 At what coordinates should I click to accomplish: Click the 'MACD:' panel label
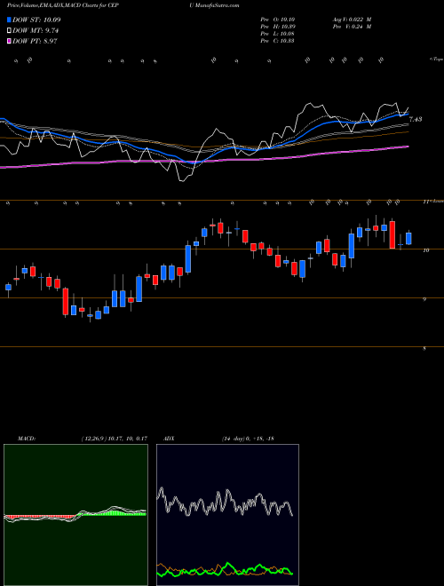pos(27,439)
